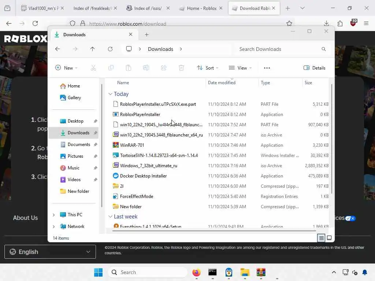Click the Delete trash icon in Explorer toolbar
The height and width of the screenshot is (281, 375).
pos(181,68)
